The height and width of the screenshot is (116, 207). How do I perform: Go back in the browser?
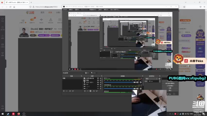[3, 7]
